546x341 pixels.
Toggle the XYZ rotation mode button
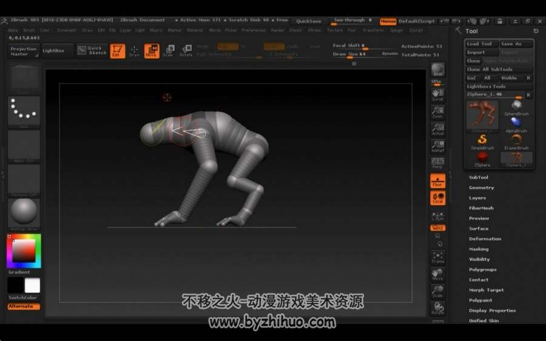tap(437, 228)
